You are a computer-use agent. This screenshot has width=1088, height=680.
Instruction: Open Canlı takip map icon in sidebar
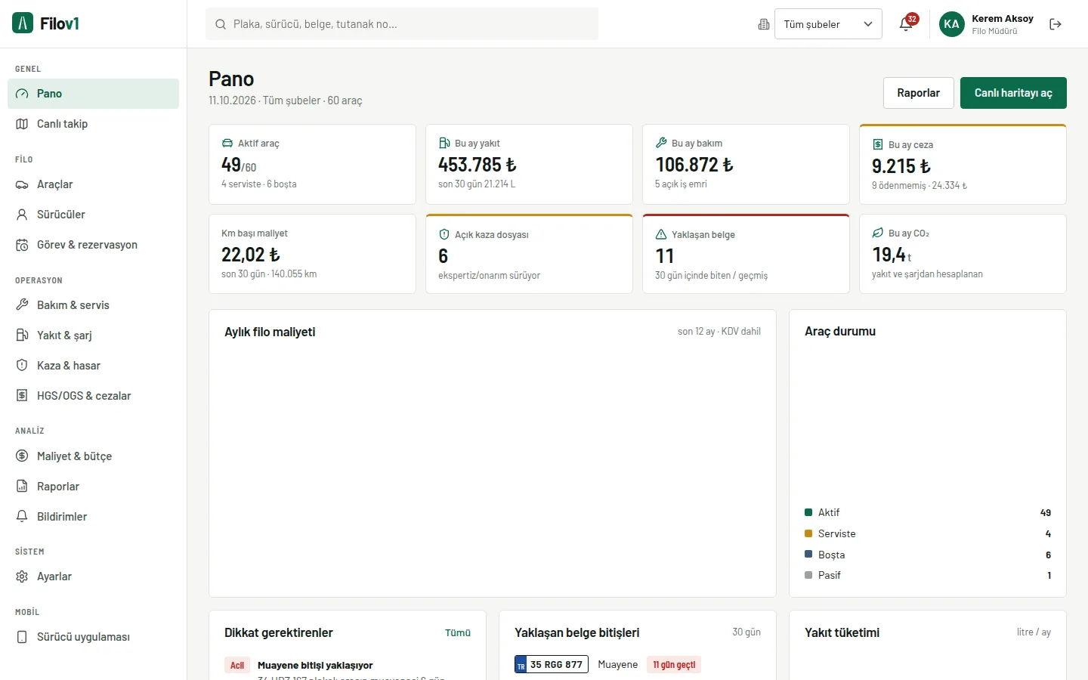point(22,124)
